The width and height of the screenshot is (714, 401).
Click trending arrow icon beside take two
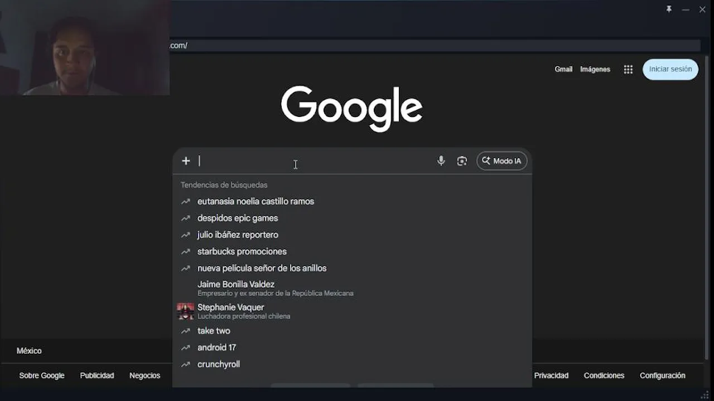coord(185,331)
